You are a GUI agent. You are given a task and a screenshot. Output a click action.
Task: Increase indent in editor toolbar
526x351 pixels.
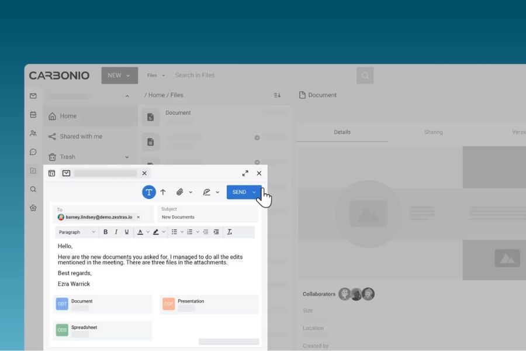pos(216,232)
